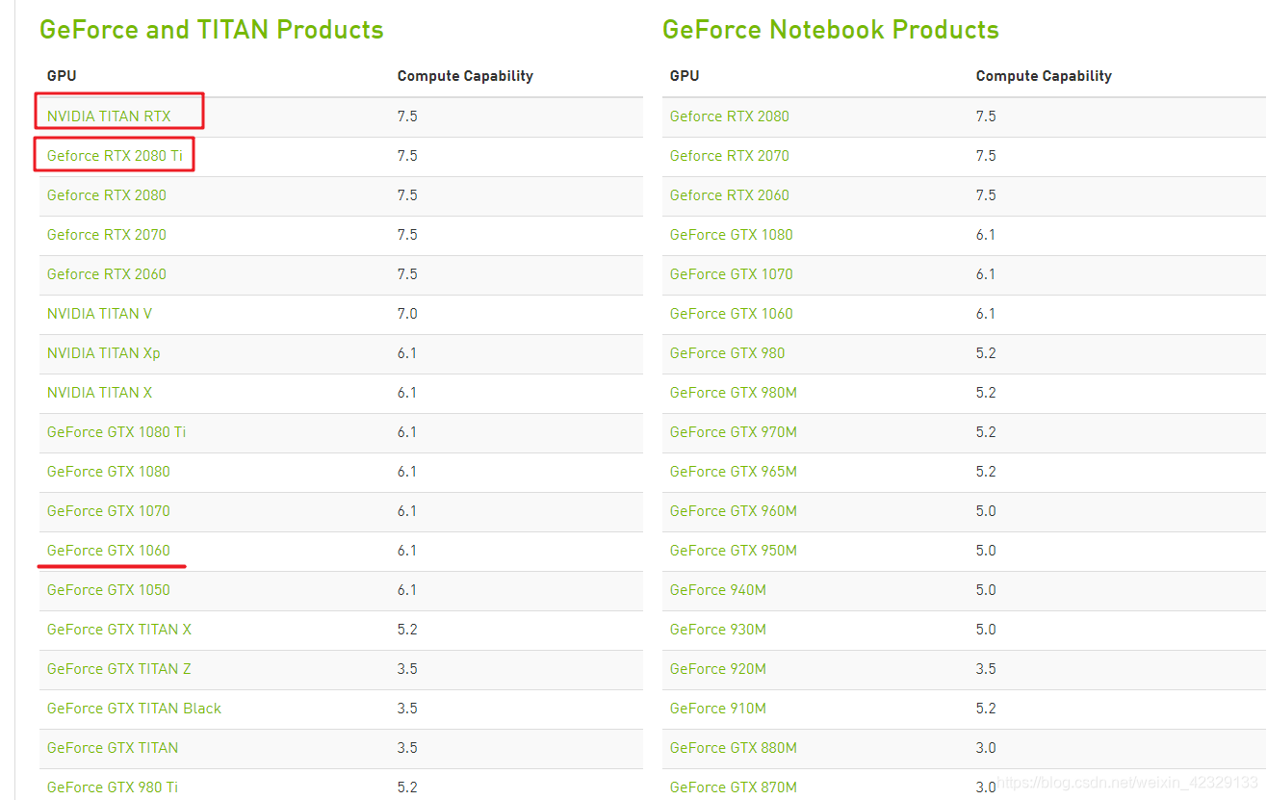Click the 3.5 value in GeForce 920M row
Image resolution: width=1267 pixels, height=800 pixels.
tap(986, 669)
